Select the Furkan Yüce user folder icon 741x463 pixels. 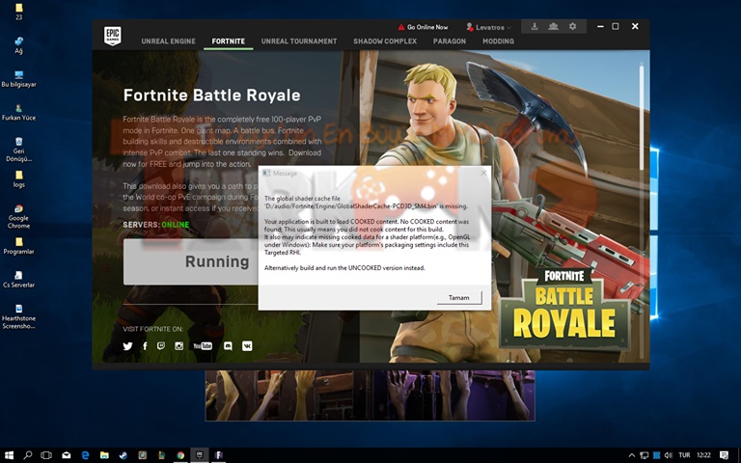(18, 113)
